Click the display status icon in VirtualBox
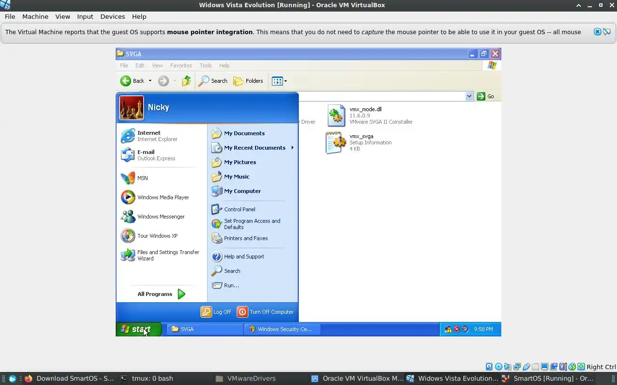 tap(544, 367)
